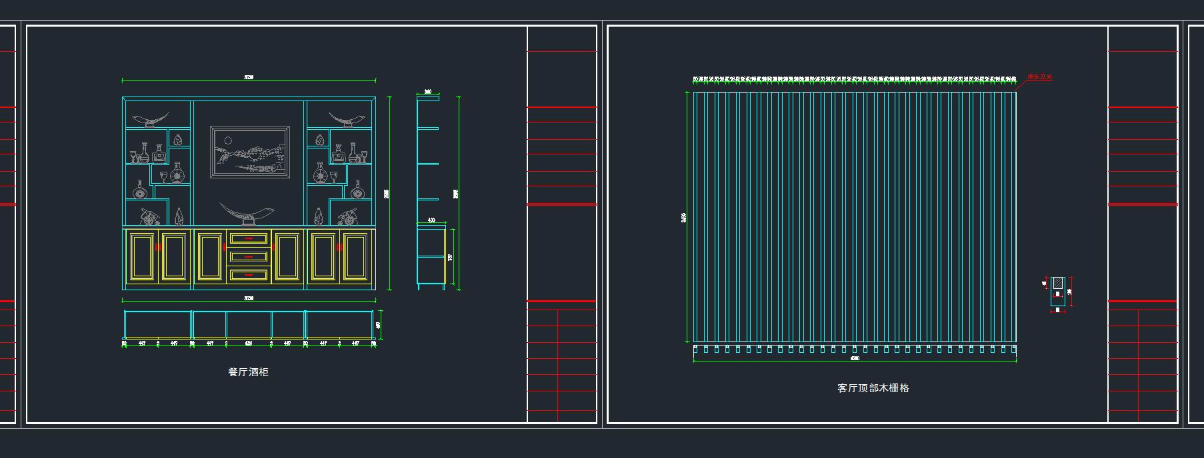Click the large horn sculpture below the painting
This screenshot has width=1204, height=458.
[247, 214]
